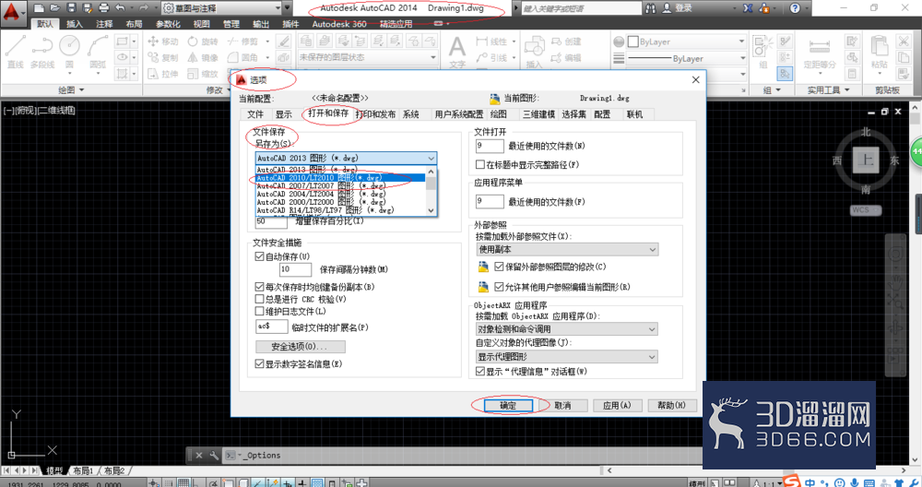922x487 pixels.
Task: Expand the Draw (绘图) panel
Action: click(71, 90)
